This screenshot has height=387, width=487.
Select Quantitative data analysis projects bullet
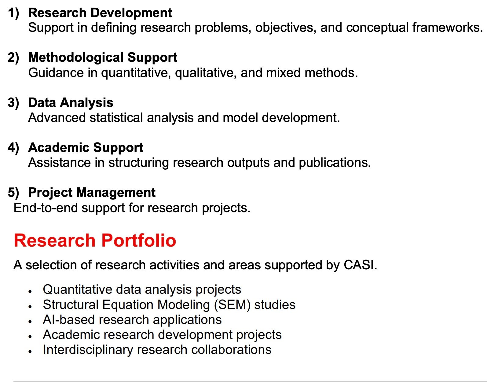click(142, 289)
